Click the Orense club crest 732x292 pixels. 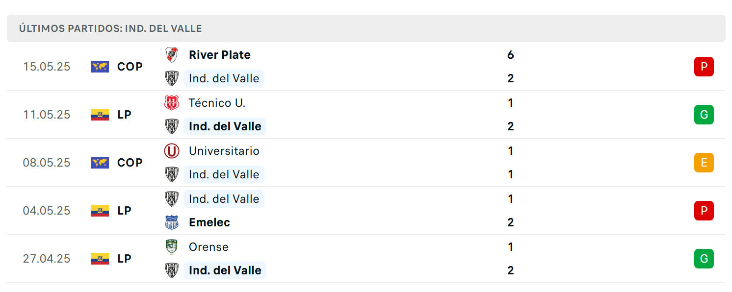coord(171,247)
